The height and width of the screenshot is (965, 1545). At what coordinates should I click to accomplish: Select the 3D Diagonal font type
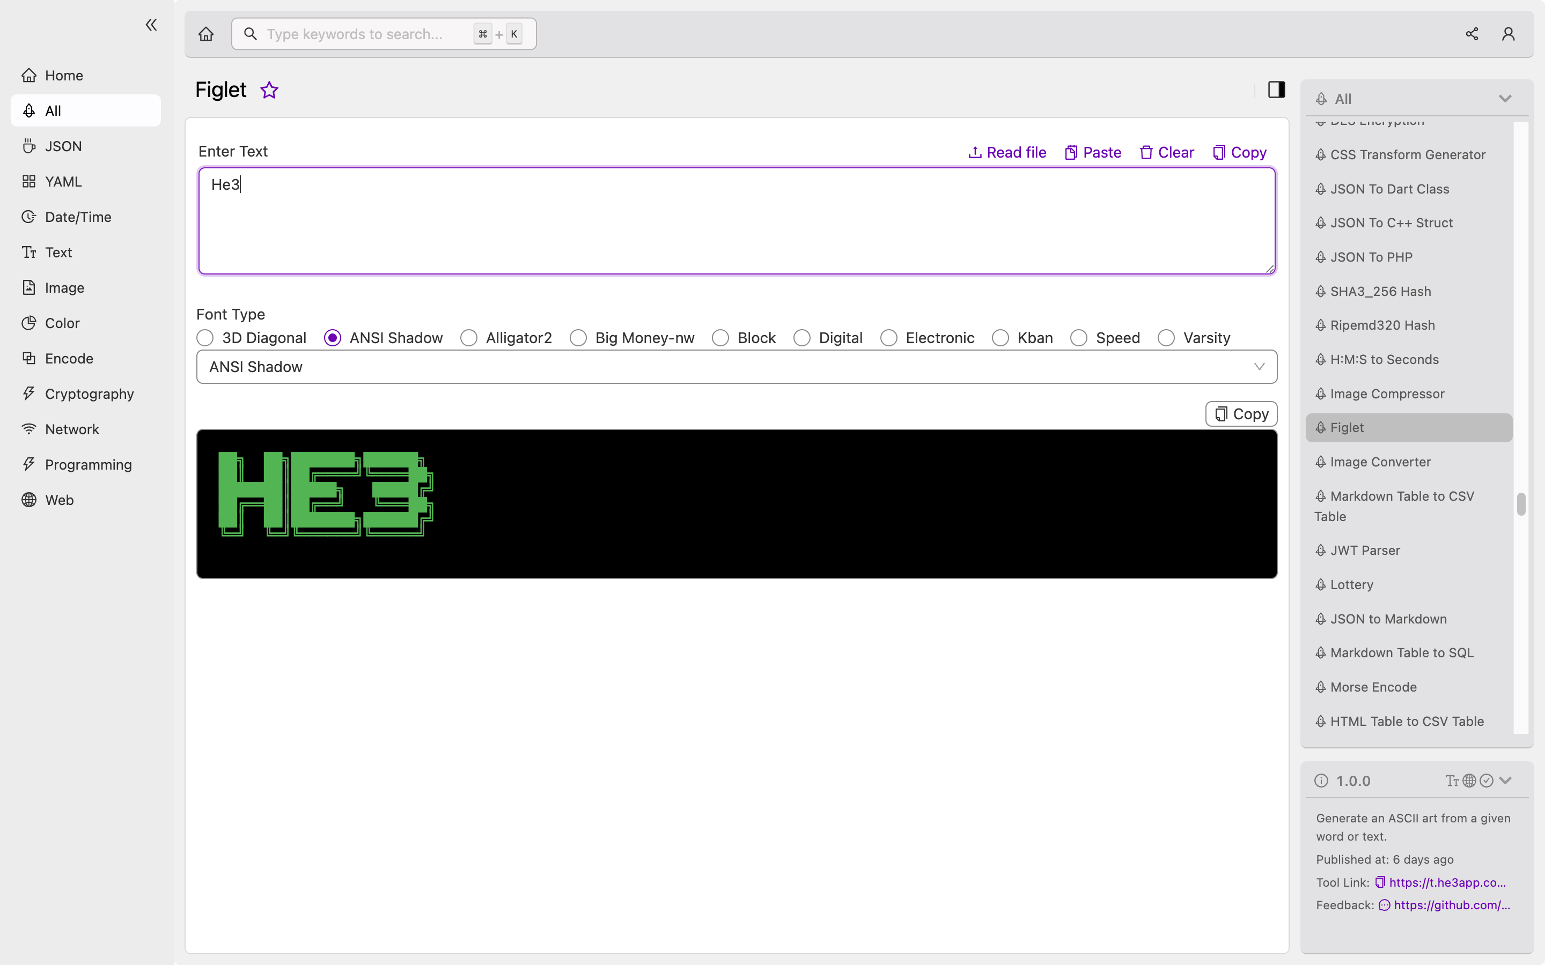205,338
